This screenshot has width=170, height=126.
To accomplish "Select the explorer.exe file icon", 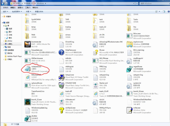I will pos(129,44).
